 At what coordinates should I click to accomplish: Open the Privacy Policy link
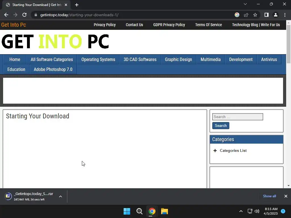tap(105, 25)
